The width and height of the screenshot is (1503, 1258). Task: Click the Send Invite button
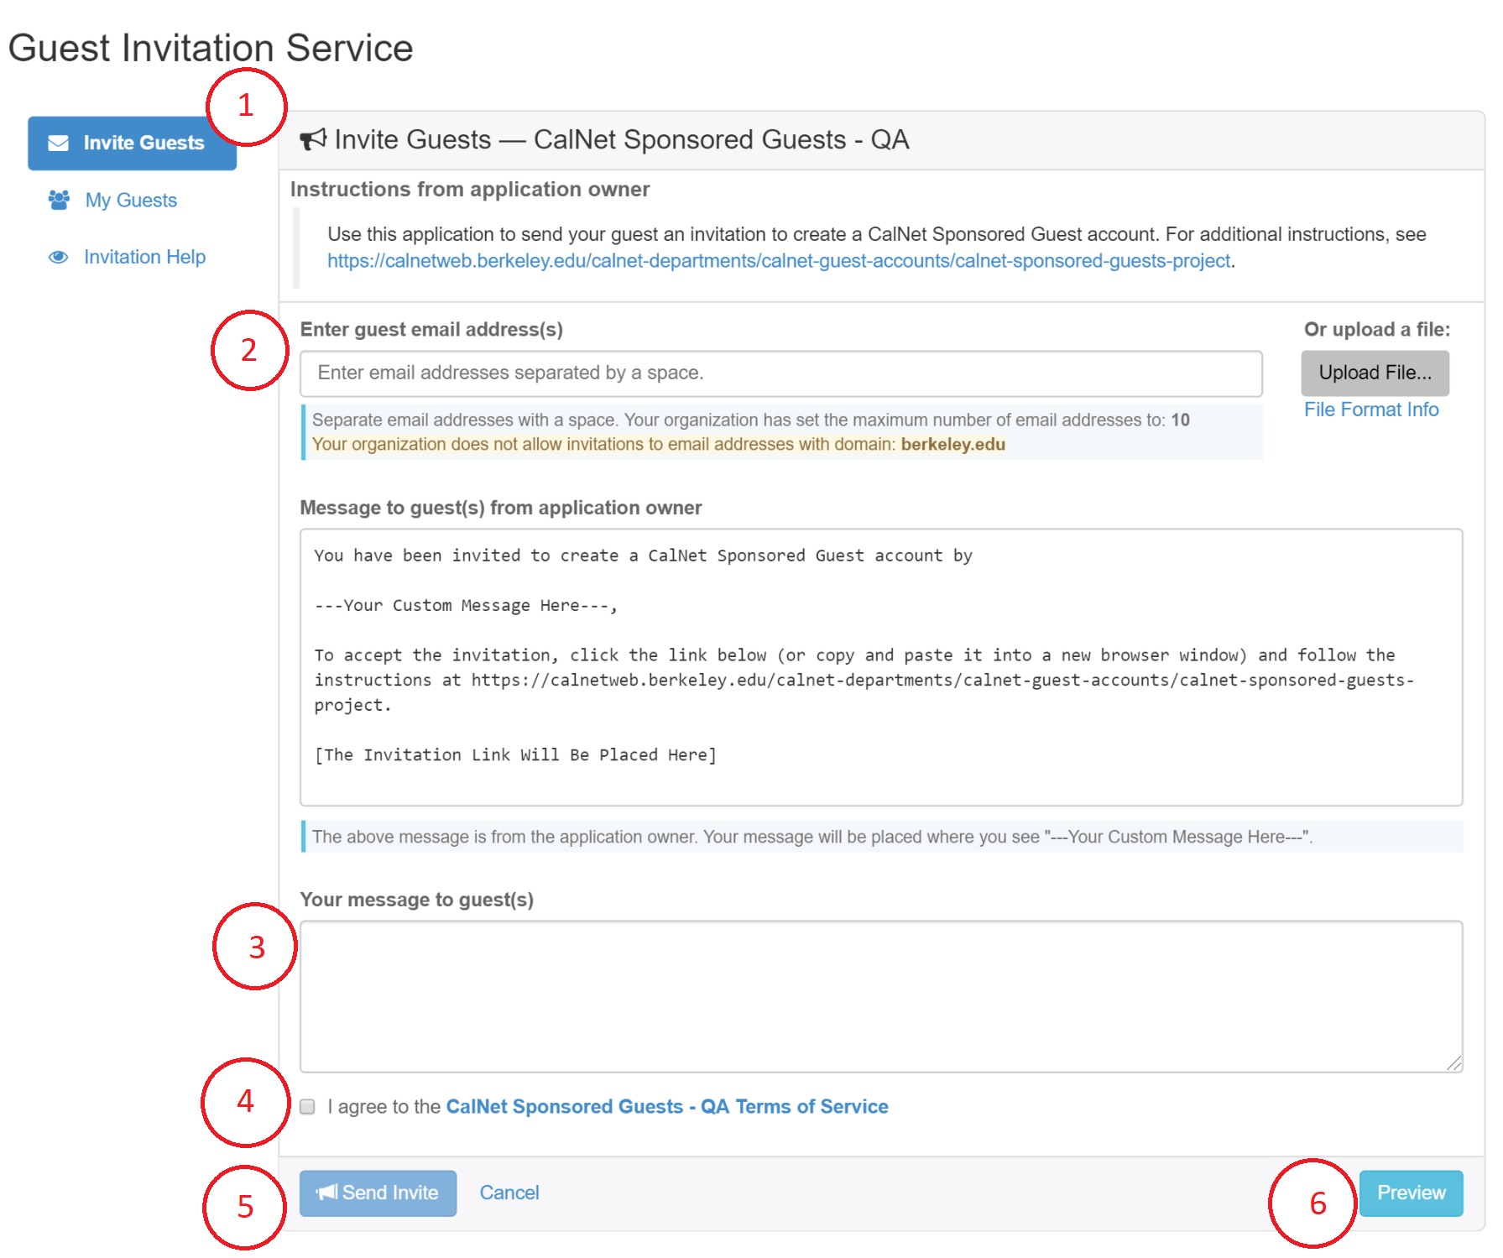pyautogui.click(x=378, y=1193)
